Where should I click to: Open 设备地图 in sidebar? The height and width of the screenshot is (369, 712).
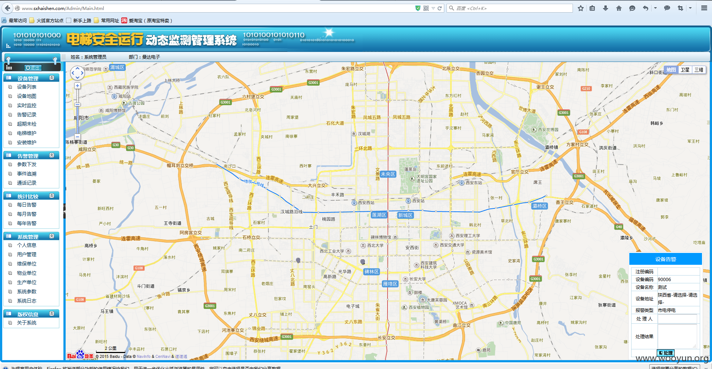pos(27,96)
